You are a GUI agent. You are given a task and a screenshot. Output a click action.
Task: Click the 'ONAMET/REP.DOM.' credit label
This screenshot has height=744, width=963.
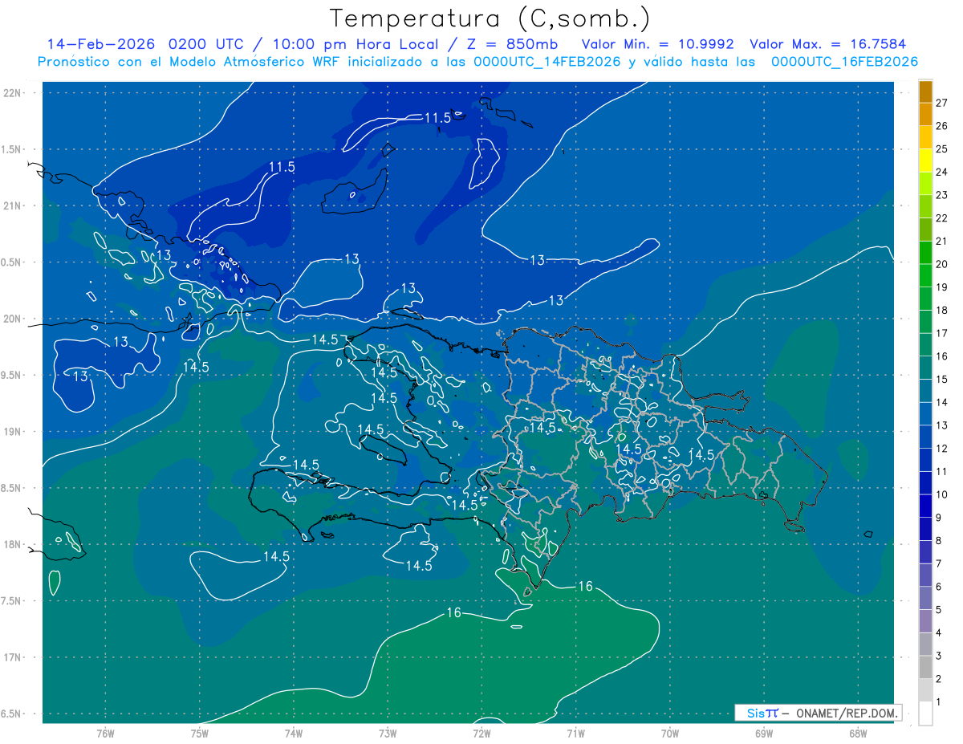point(847,713)
